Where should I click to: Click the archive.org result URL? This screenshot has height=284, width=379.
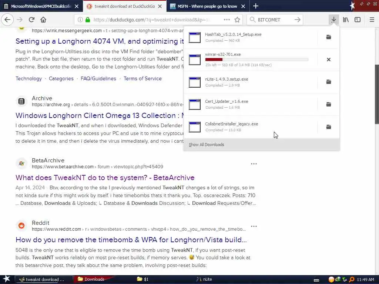[108, 105]
